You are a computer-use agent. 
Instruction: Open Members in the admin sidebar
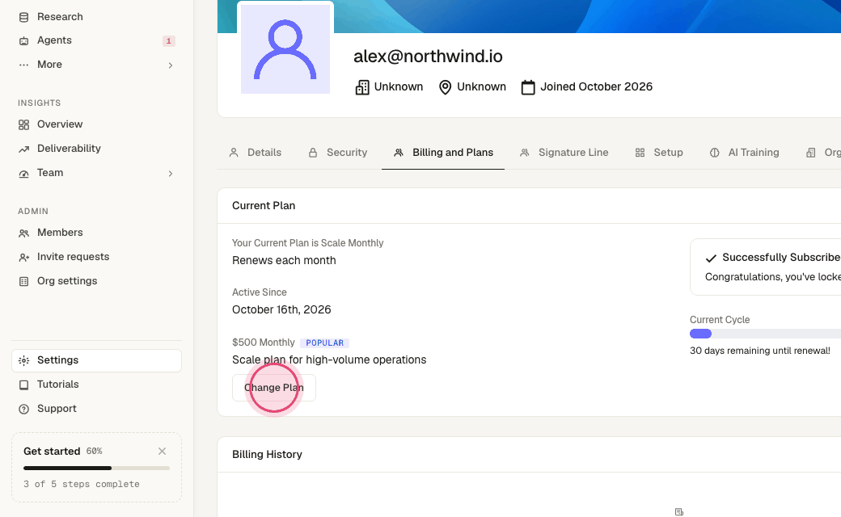(x=96, y=233)
